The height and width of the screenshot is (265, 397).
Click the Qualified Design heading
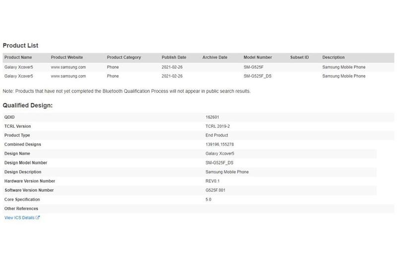pos(28,105)
